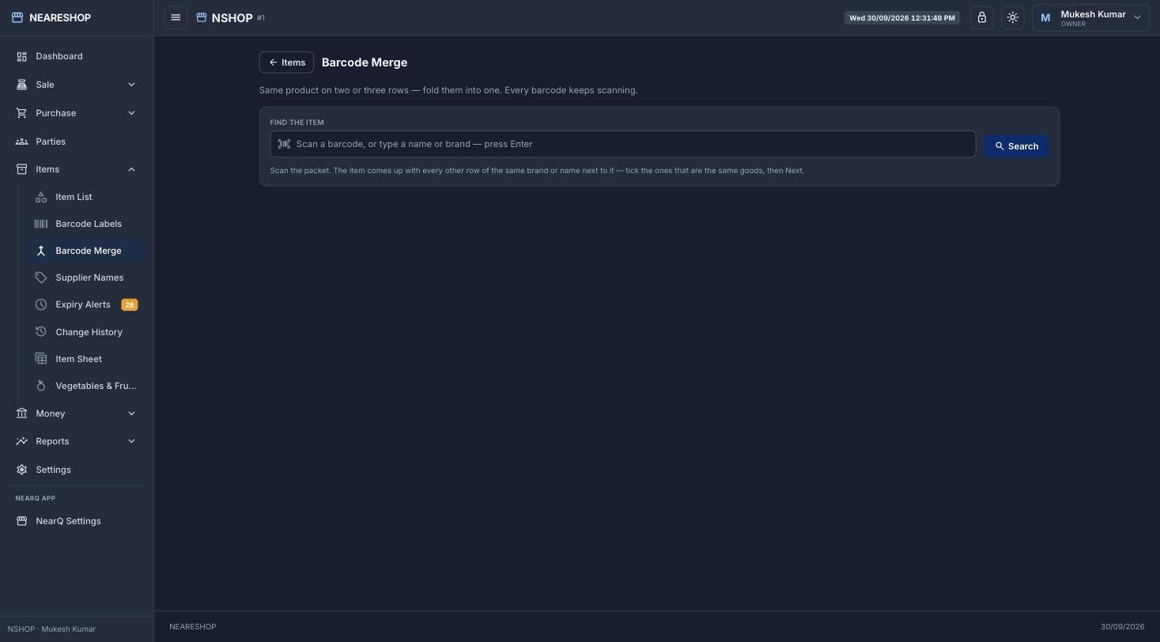Expand the Money menu chevron
The image size is (1160, 642).
(131, 414)
